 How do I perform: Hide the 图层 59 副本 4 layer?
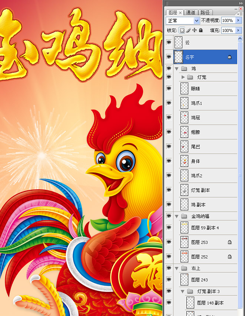coord(169,227)
